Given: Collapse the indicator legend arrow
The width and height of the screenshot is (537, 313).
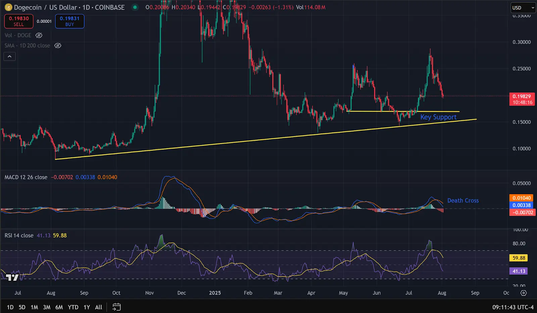Looking at the screenshot, I should click(10, 56).
